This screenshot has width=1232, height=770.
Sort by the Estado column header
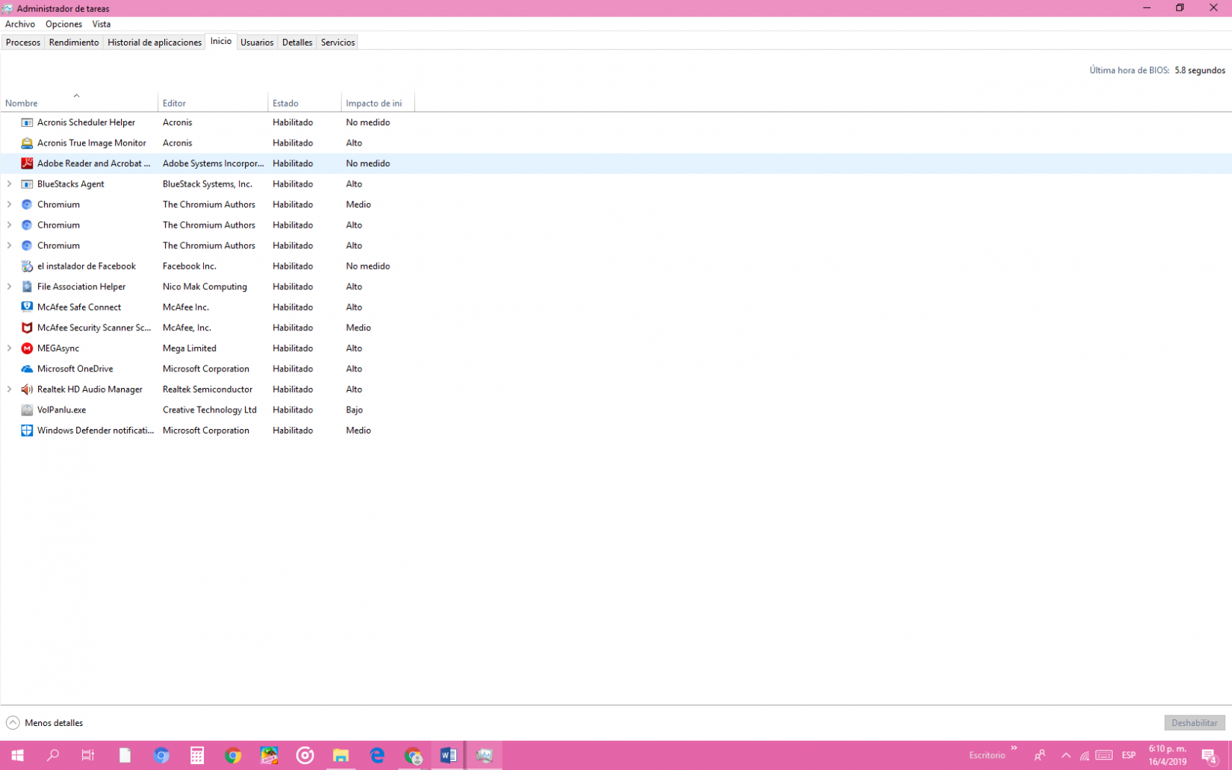(305, 103)
